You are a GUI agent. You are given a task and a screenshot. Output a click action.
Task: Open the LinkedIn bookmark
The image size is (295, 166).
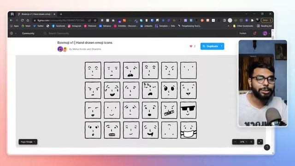(146, 26)
